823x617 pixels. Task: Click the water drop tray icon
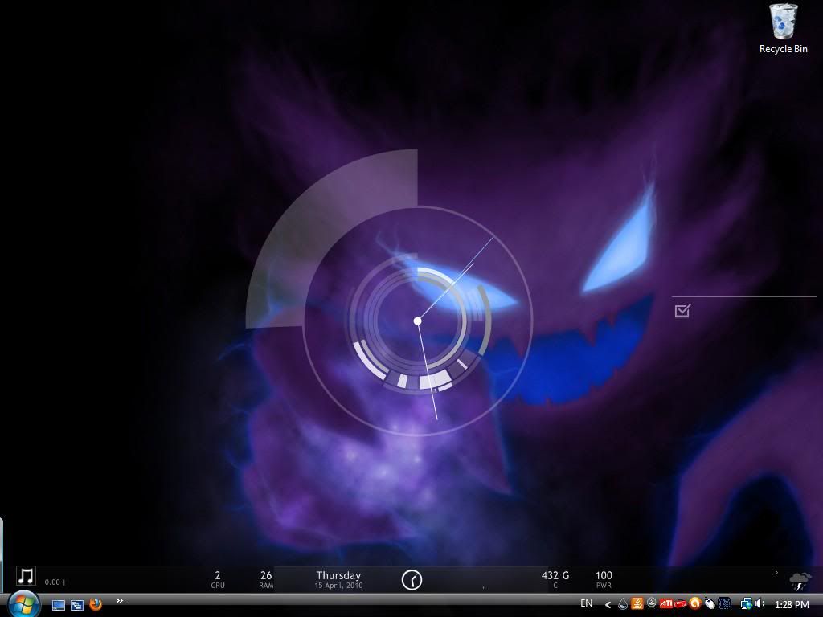pyautogui.click(x=623, y=604)
